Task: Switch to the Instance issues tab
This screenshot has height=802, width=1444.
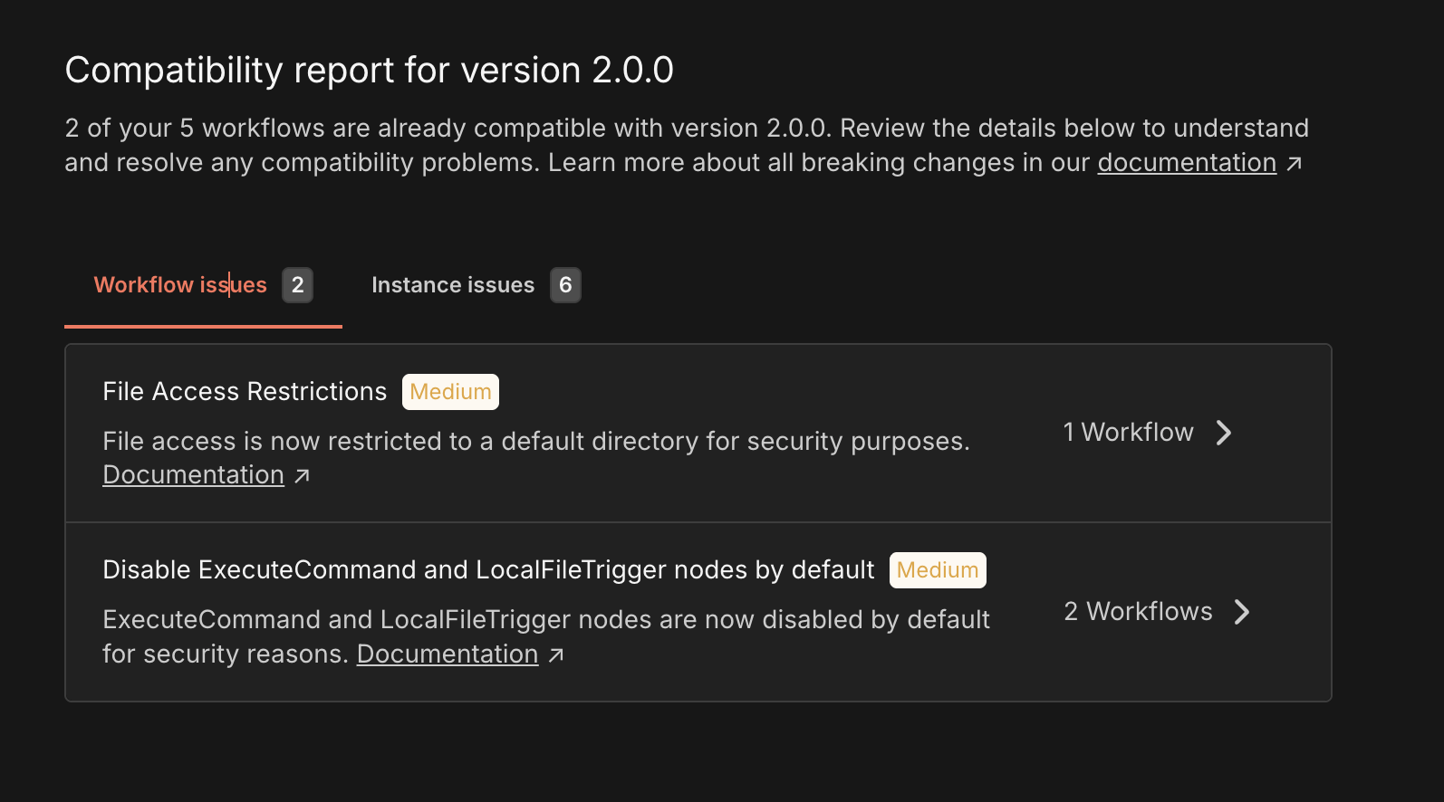Action: tap(453, 285)
